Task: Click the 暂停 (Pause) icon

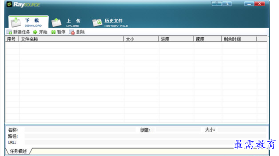Action: click(x=54, y=32)
